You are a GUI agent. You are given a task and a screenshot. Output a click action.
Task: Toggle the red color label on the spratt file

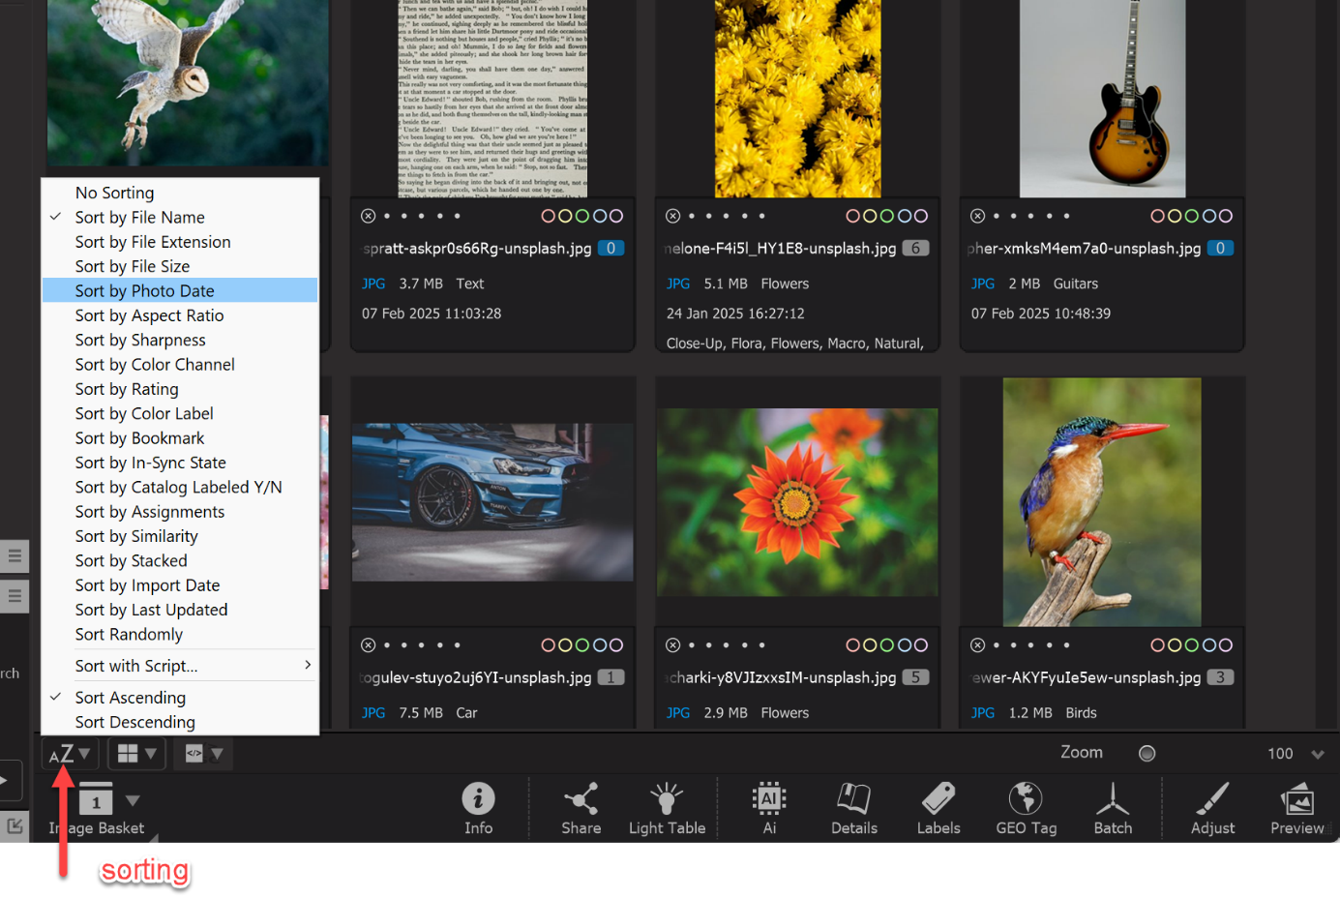(549, 216)
